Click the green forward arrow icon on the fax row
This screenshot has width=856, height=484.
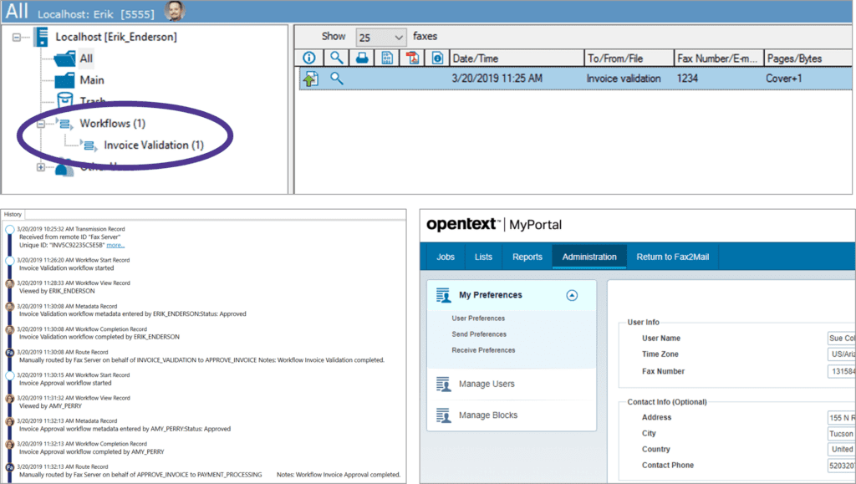(310, 77)
